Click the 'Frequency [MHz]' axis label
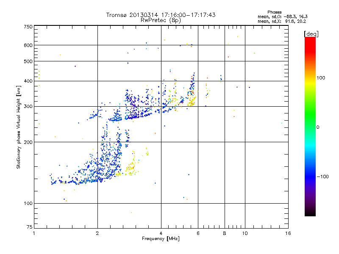 click(161, 239)
